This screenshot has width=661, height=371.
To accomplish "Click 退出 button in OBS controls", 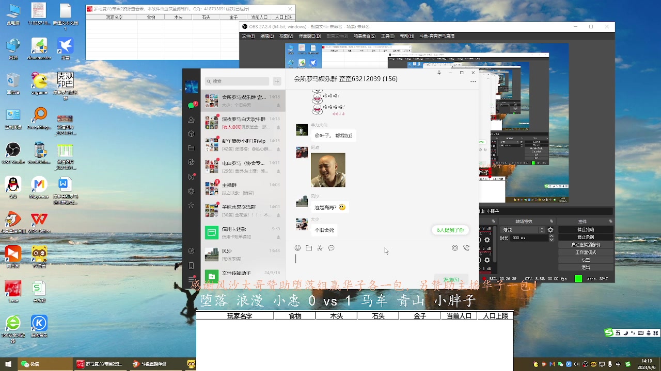I will pos(586,267).
